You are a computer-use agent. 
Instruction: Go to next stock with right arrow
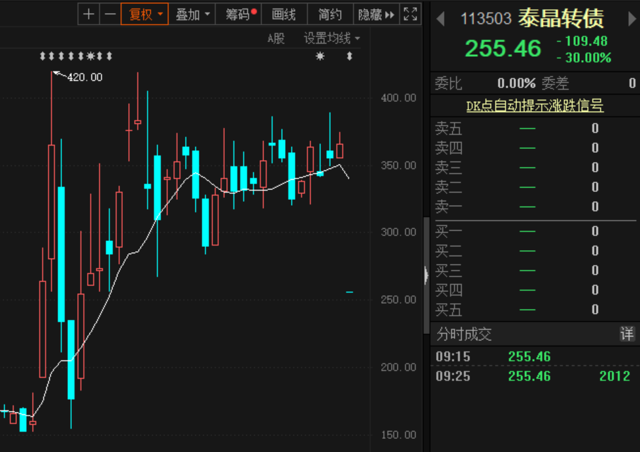(x=632, y=19)
